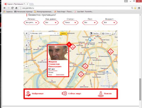The width and height of the screenshot is (142, 108).
Task: Click the geolocation arrow icon on map
Action: [27, 33]
